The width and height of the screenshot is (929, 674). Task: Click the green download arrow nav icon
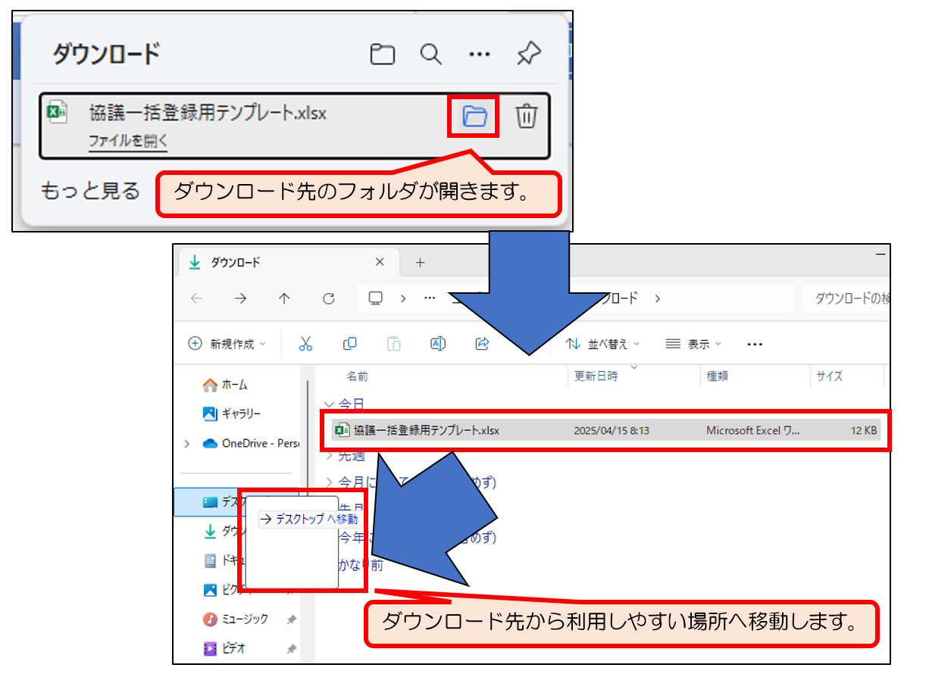[x=210, y=532]
